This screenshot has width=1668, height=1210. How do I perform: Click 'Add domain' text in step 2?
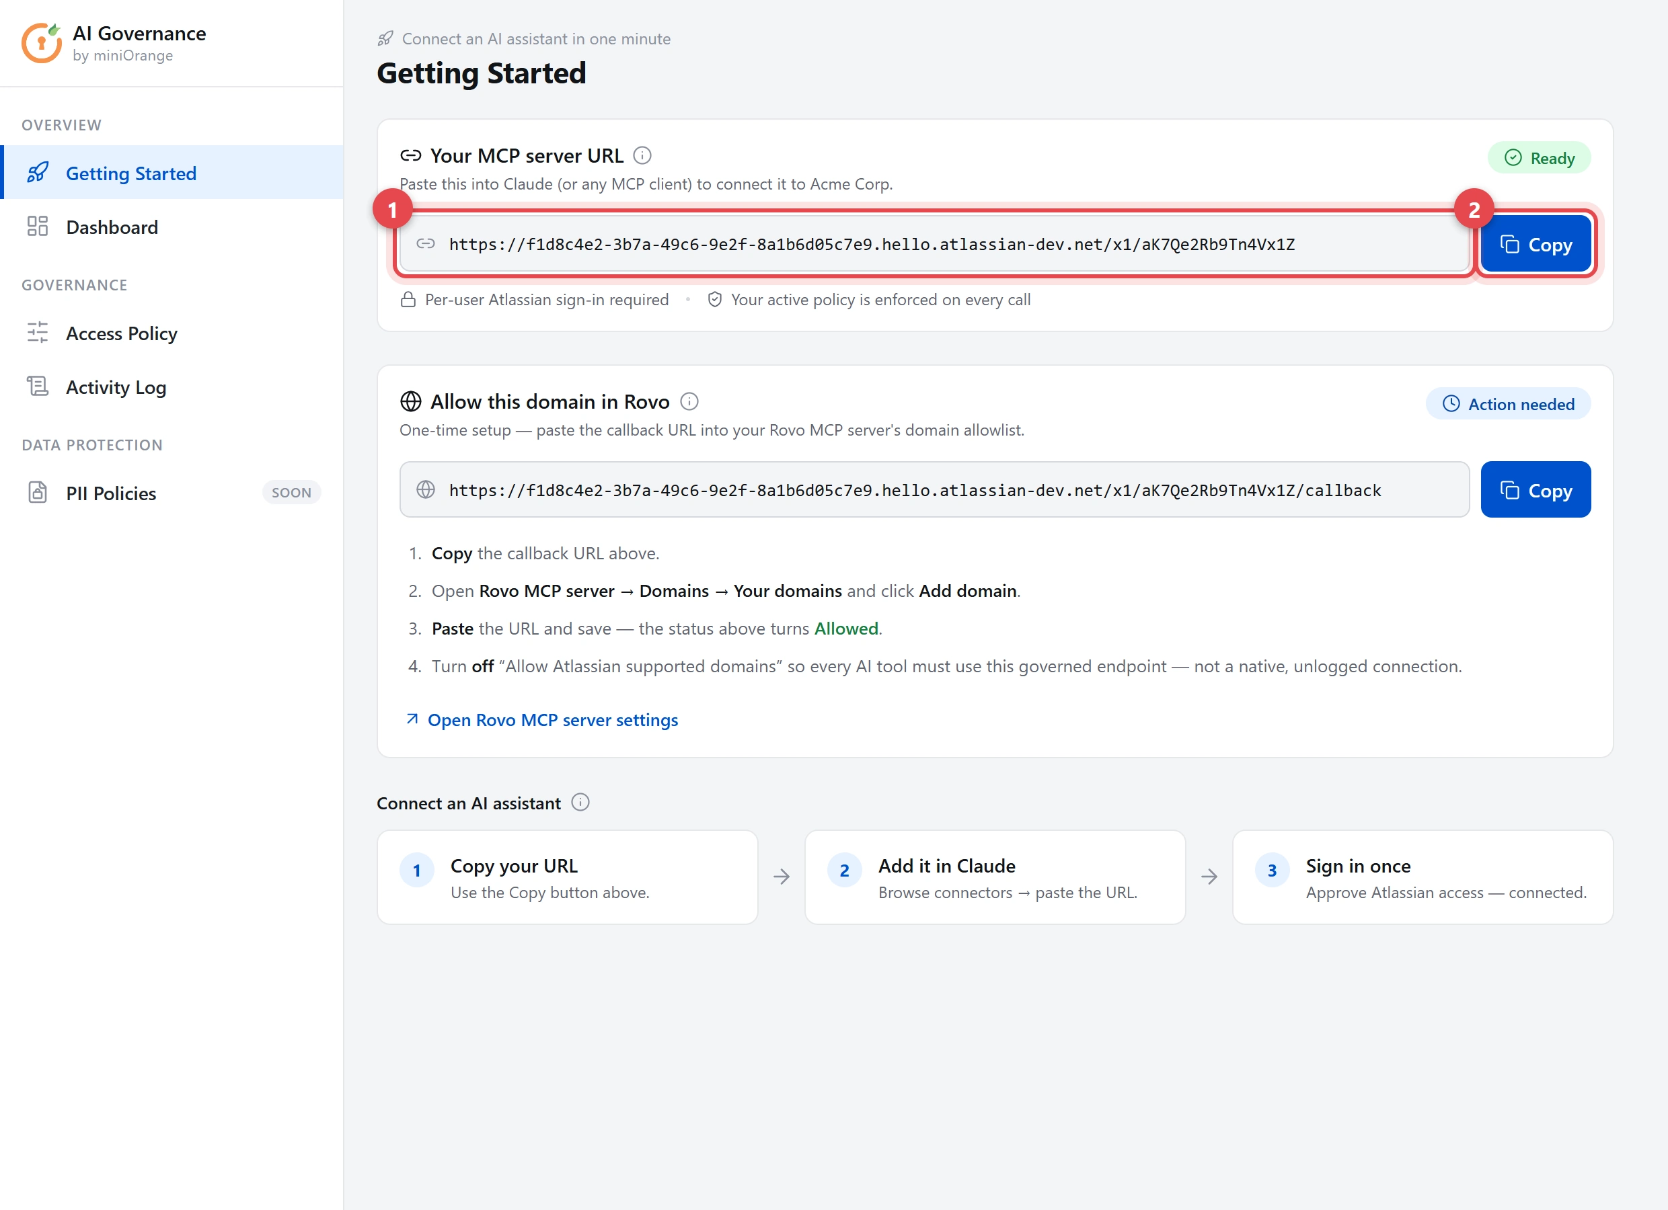coord(967,591)
